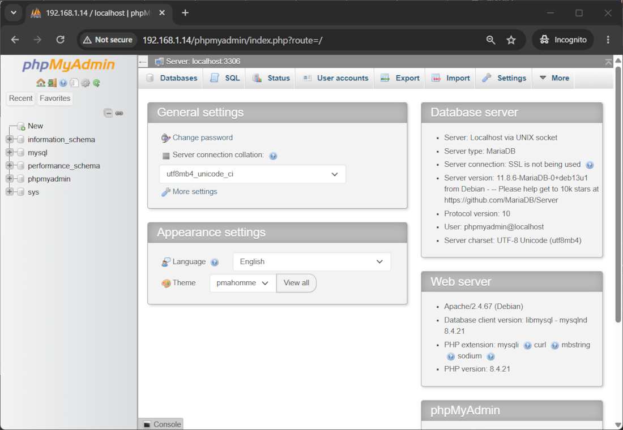Viewport: 623px width, 430px height.
Task: Open a new browser tab with plus
Action: pyautogui.click(x=185, y=12)
